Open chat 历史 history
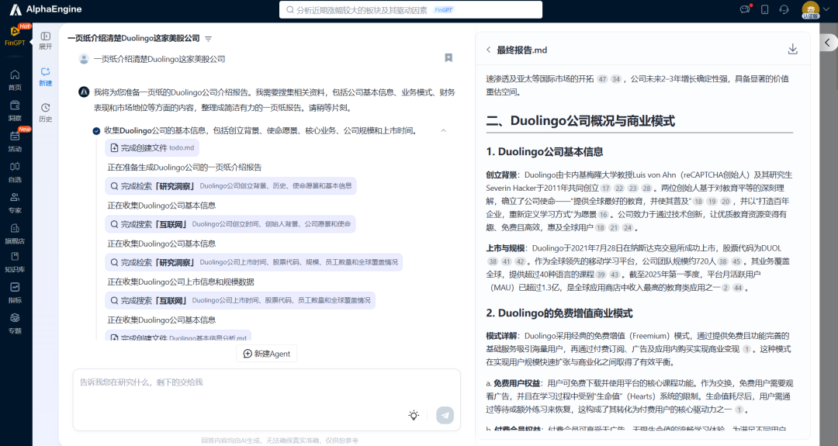838x446 pixels. [x=46, y=112]
